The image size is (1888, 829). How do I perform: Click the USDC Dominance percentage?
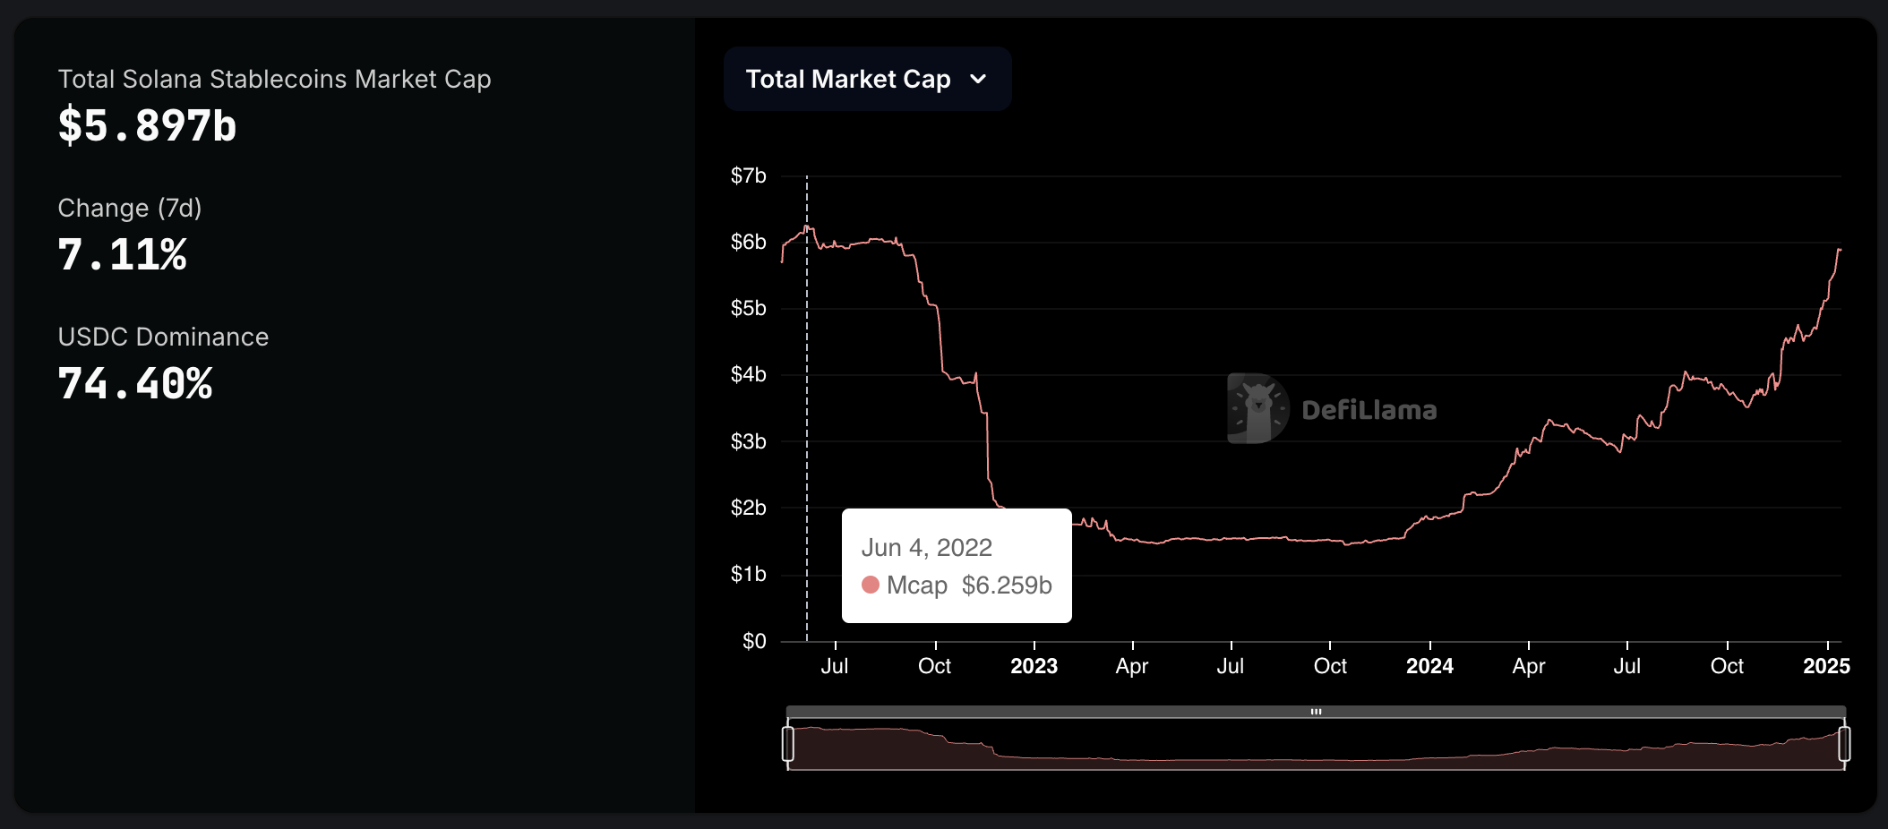coord(135,383)
